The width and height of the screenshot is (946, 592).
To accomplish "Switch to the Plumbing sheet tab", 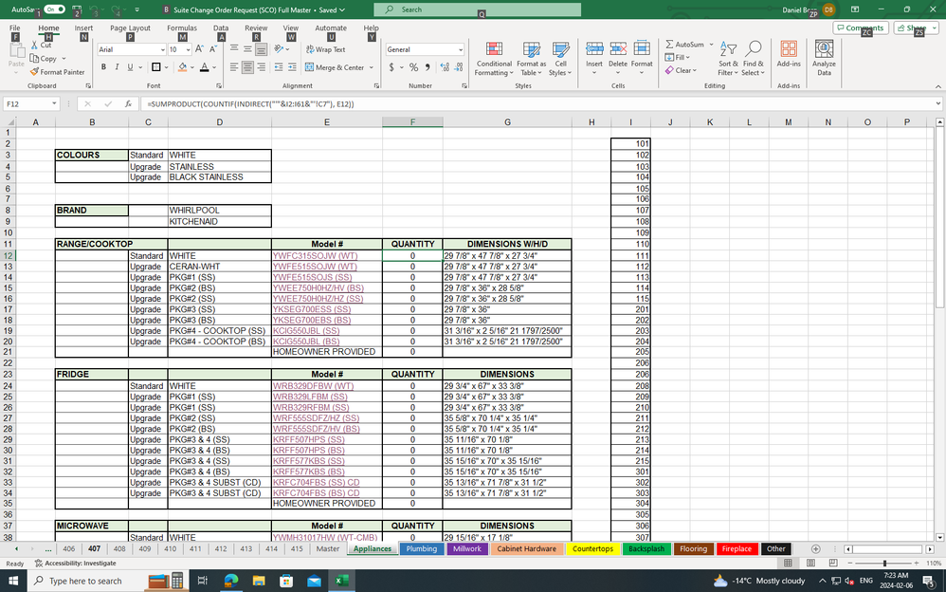I will [421, 548].
